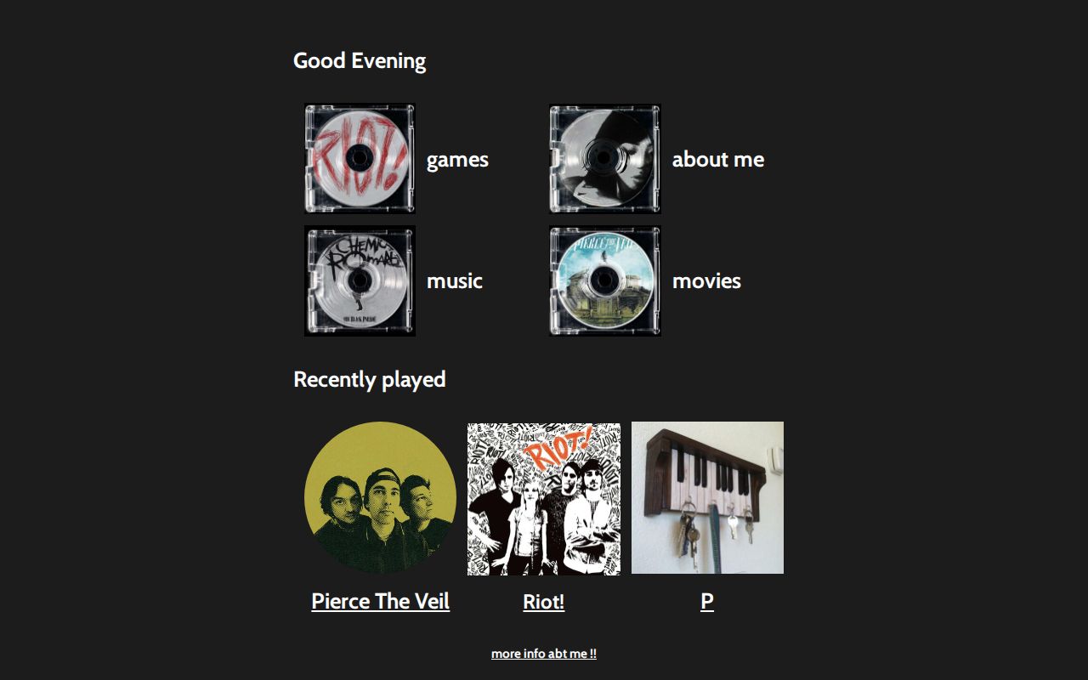This screenshot has width=1088, height=680.
Task: Select the music label
Action: [x=455, y=281]
